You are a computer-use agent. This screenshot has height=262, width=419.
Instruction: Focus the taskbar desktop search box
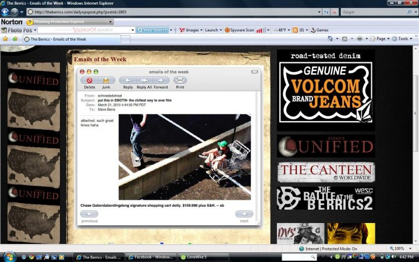(x=299, y=257)
